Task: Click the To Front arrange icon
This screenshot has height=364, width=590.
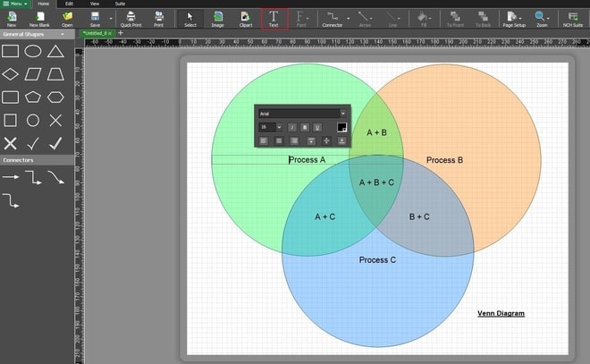Action: (455, 19)
